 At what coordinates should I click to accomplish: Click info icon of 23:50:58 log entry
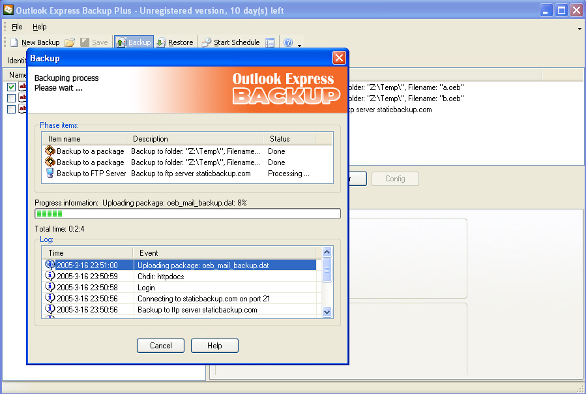coord(50,286)
